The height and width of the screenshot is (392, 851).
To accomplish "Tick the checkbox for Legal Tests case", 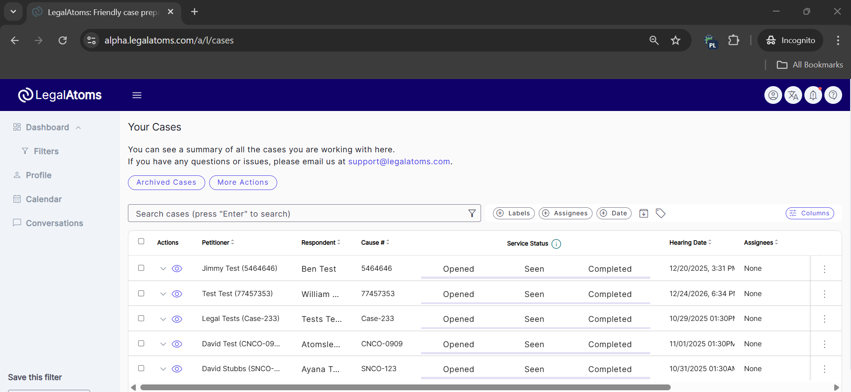I will point(141,318).
